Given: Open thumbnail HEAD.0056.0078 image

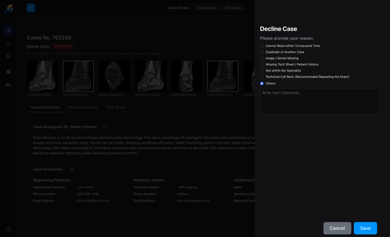Looking at the screenshot, I should click(x=114, y=76).
